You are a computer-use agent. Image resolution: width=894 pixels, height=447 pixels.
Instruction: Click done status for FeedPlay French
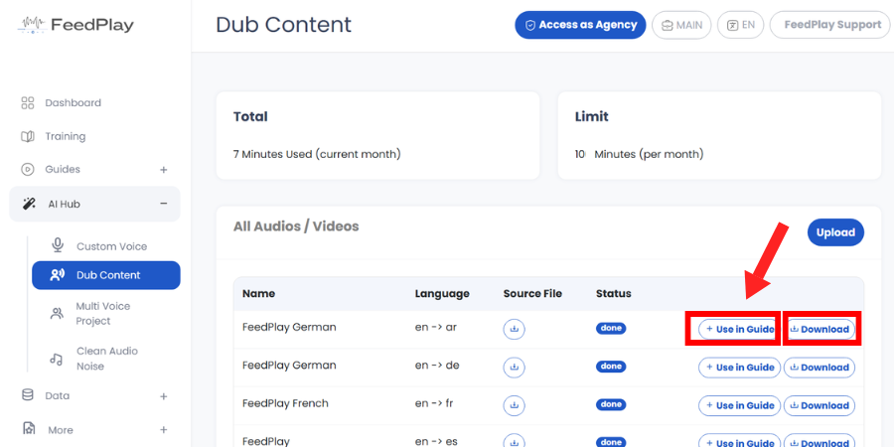tap(611, 404)
